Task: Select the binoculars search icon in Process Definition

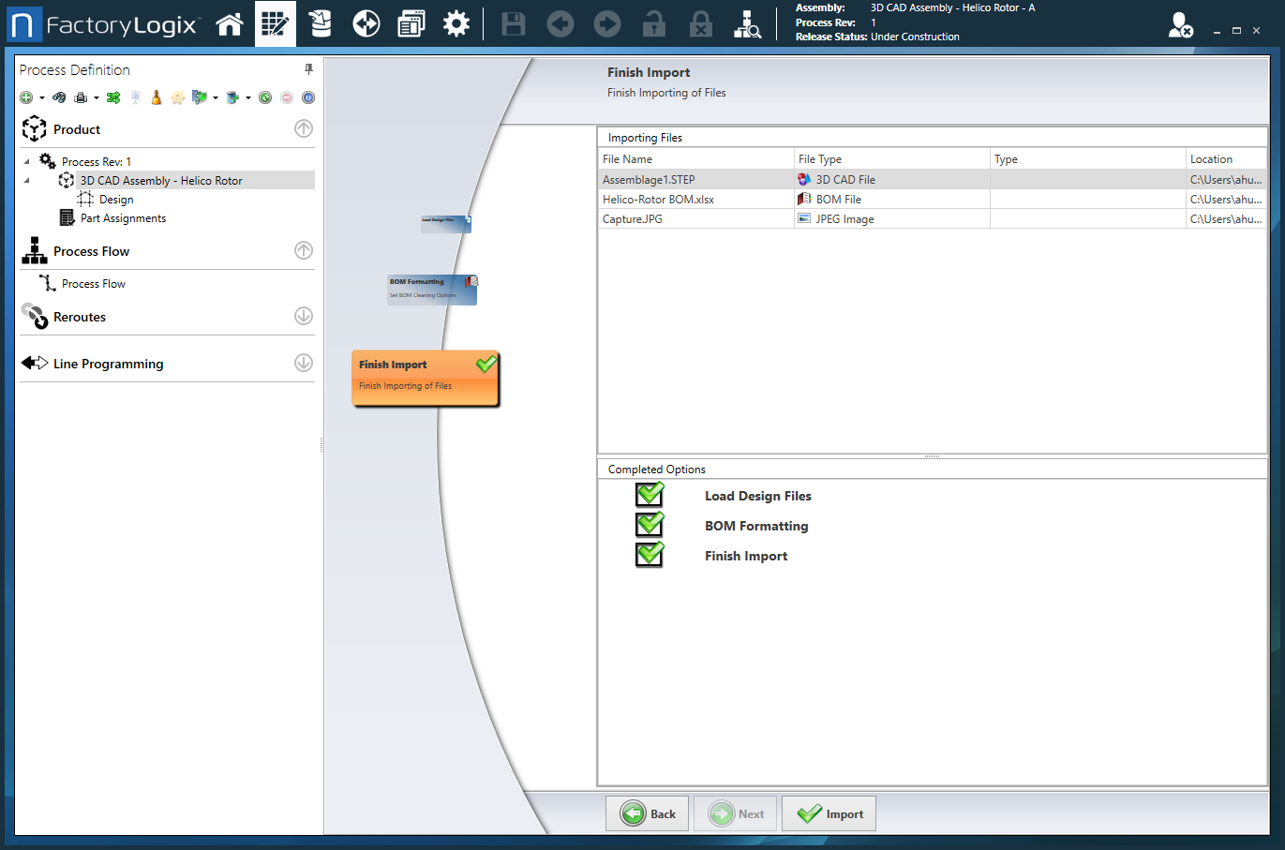Action: click(59, 97)
